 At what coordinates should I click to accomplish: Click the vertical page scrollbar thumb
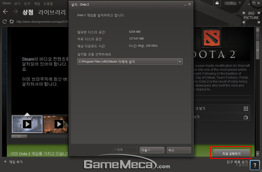coord(257,50)
